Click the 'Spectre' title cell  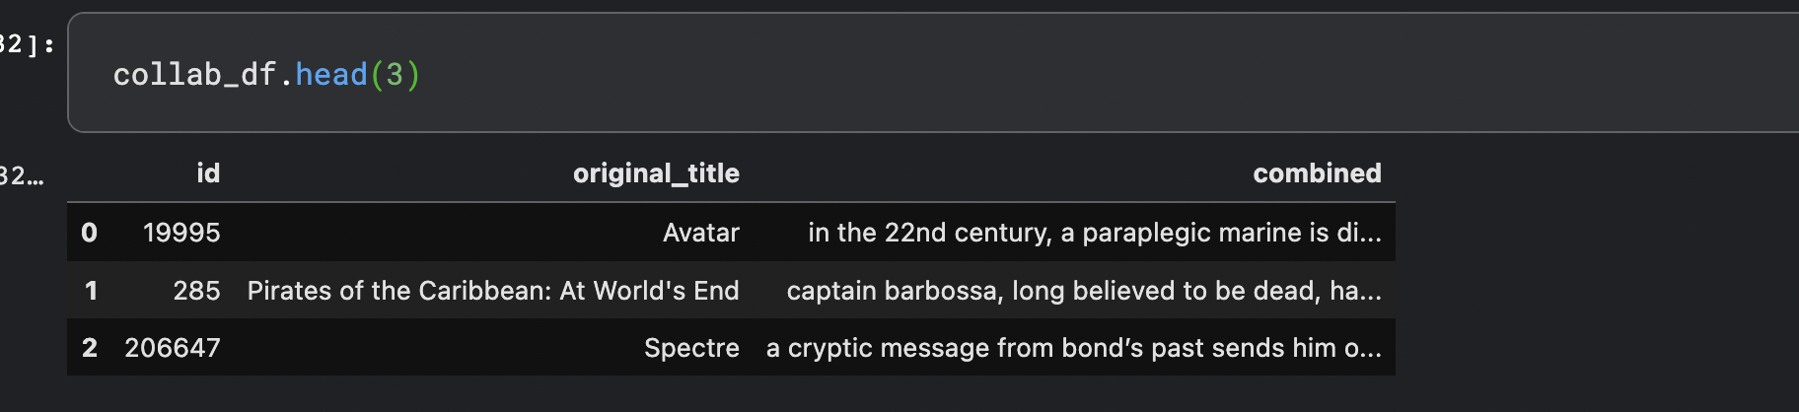coord(691,348)
